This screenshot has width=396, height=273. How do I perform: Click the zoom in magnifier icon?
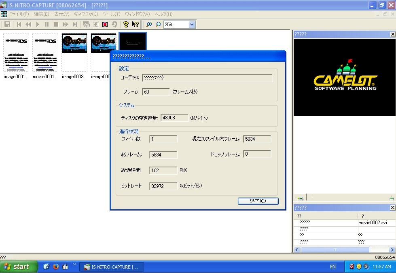(x=149, y=24)
